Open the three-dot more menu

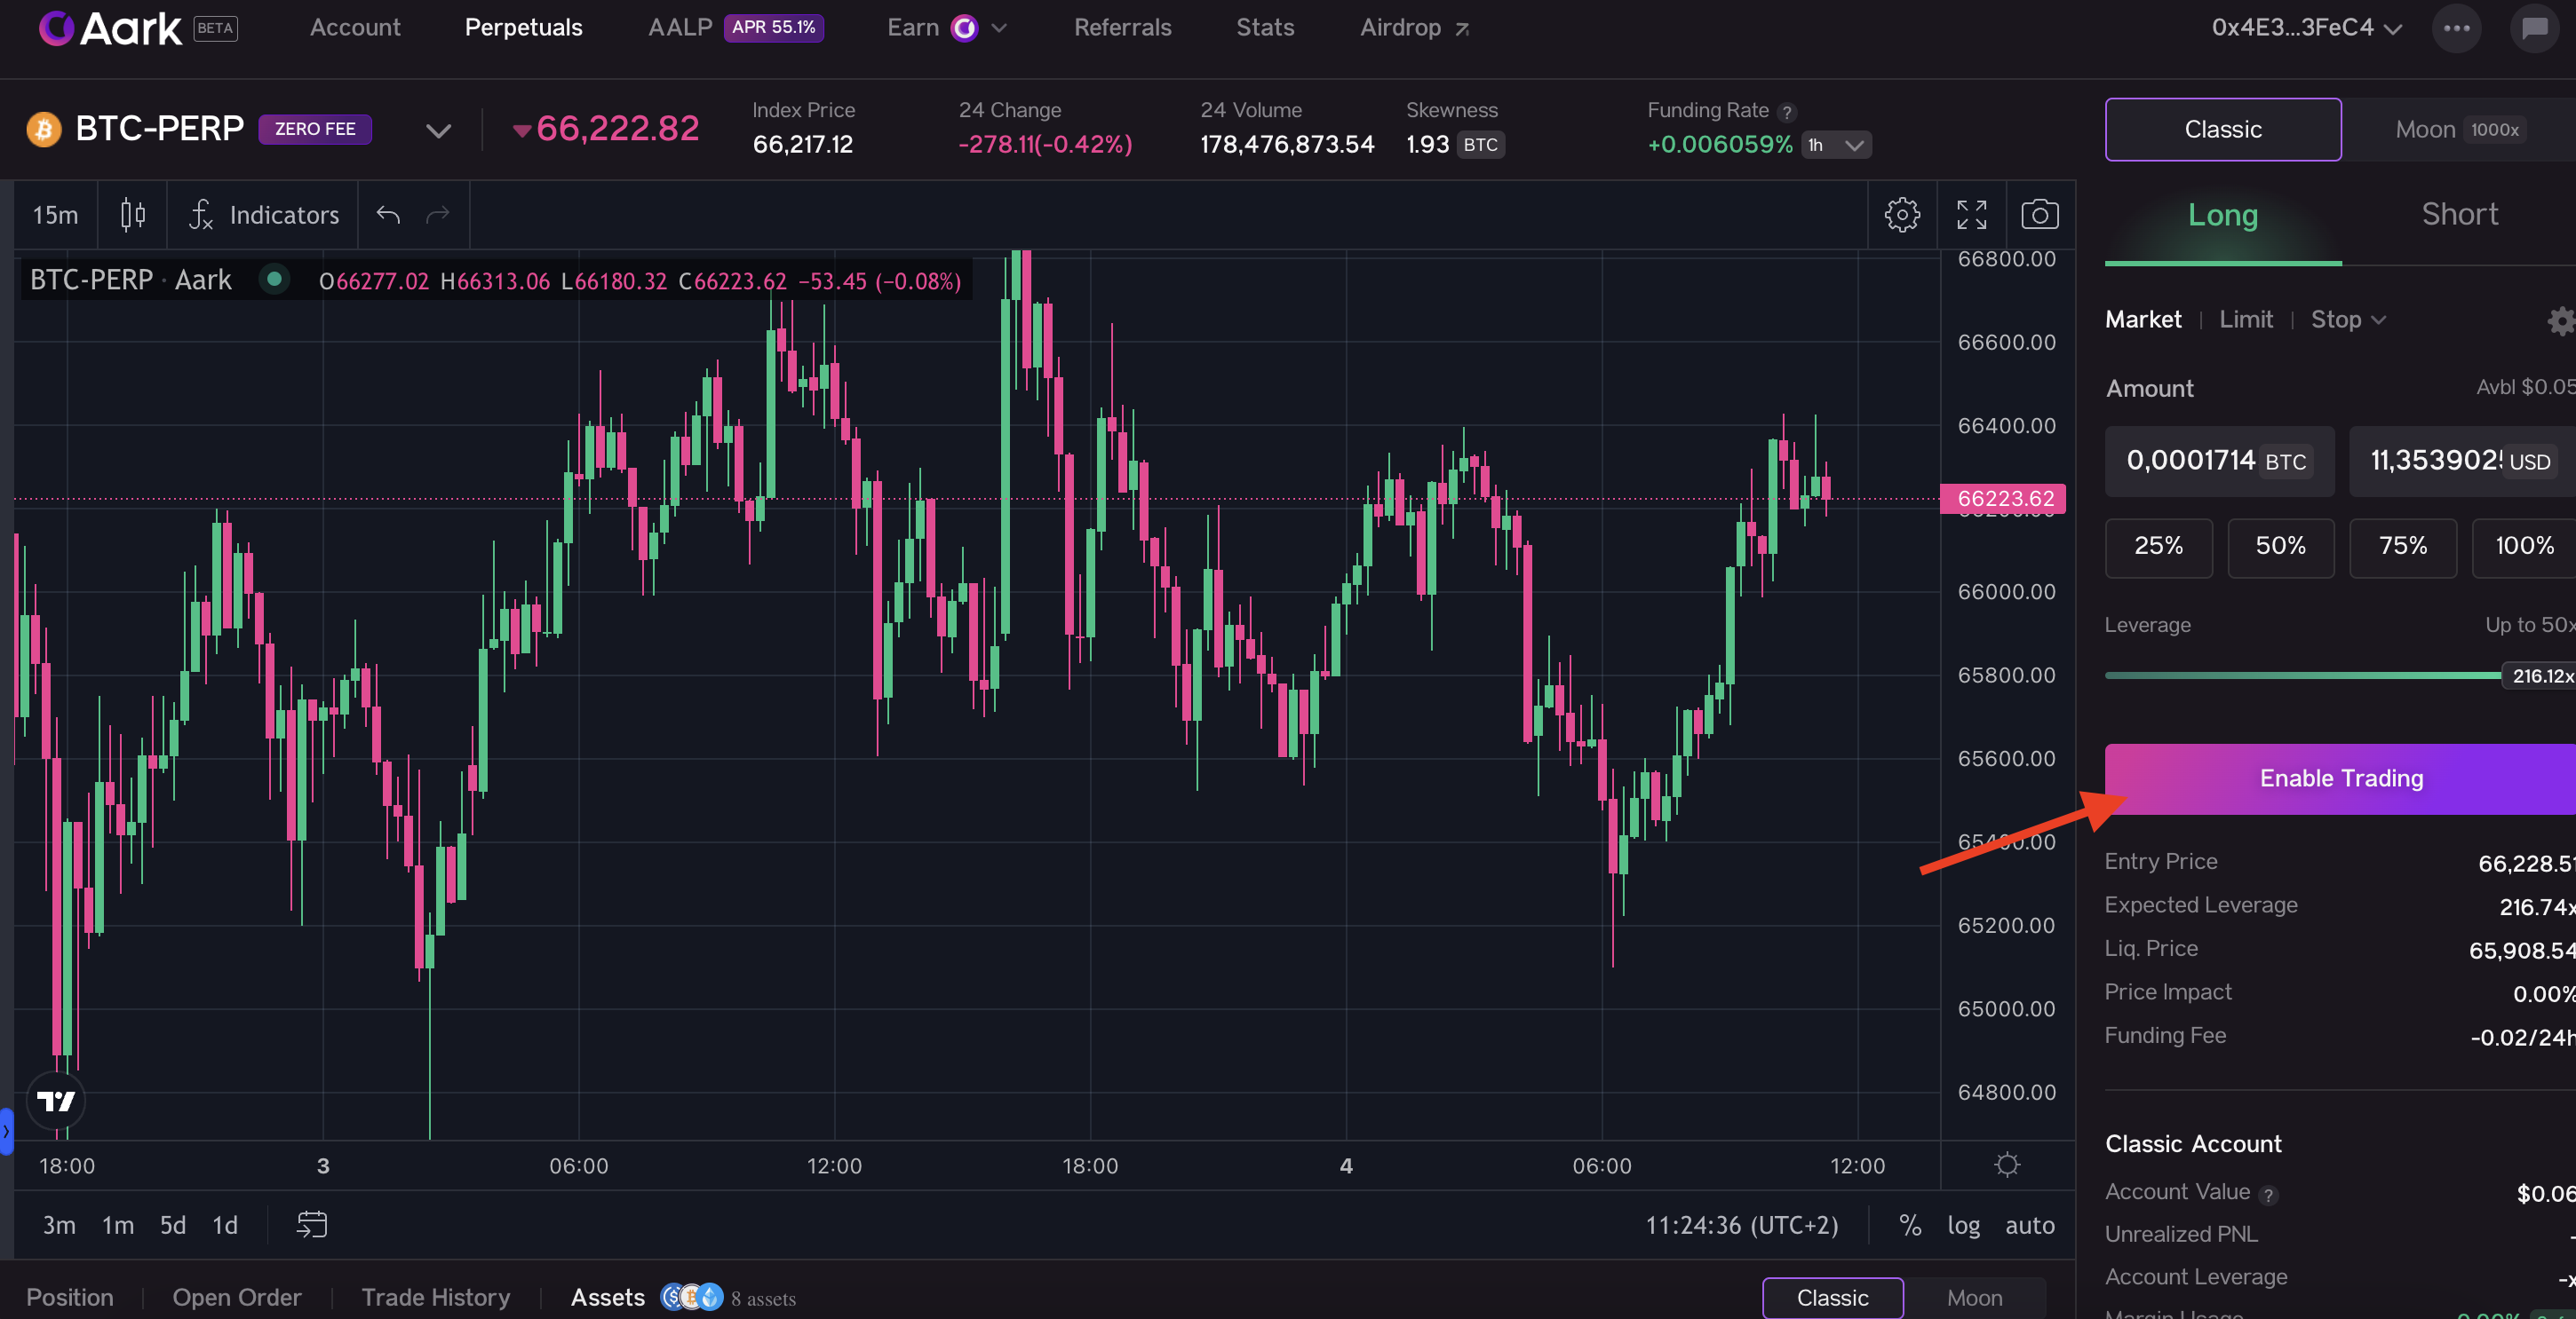coord(2457,28)
